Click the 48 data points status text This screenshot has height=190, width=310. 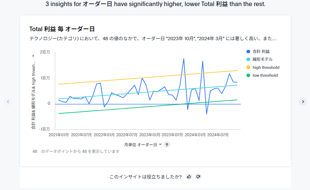pos(76,151)
